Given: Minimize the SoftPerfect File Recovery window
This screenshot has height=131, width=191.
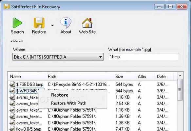Looking at the screenshot, I should [x=159, y=7].
